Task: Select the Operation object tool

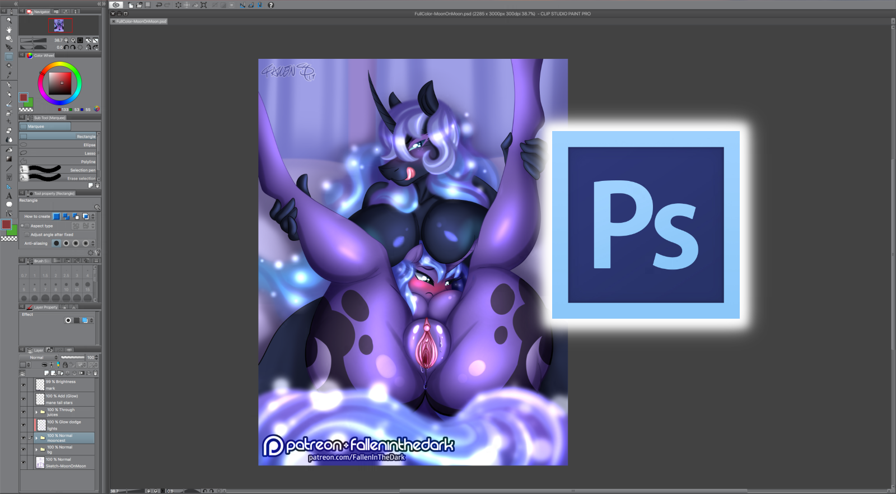Action: click(x=9, y=38)
